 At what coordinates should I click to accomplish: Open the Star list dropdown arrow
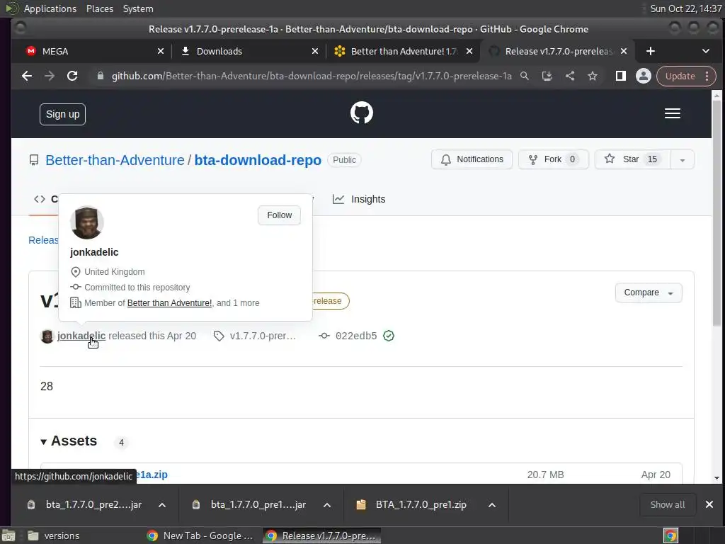pos(683,160)
